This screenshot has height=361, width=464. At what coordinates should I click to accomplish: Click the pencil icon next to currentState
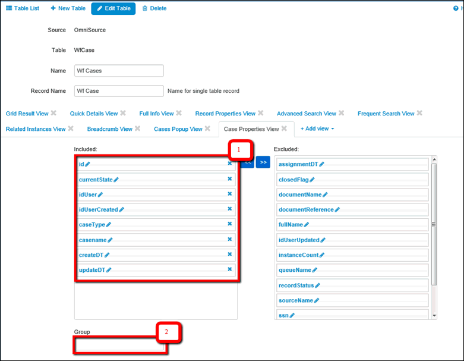coord(116,180)
